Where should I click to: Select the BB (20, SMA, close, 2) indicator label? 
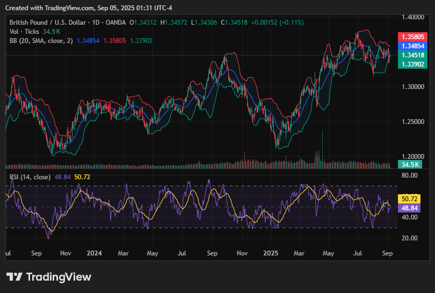point(41,41)
